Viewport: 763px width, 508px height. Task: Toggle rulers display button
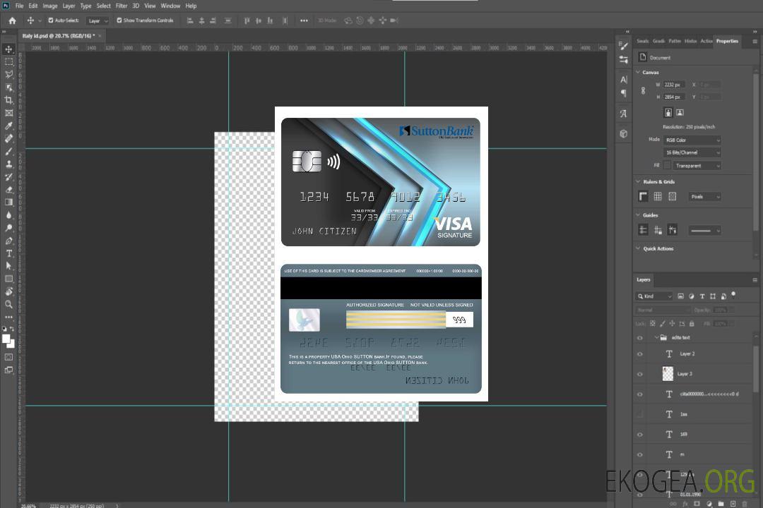pos(644,196)
